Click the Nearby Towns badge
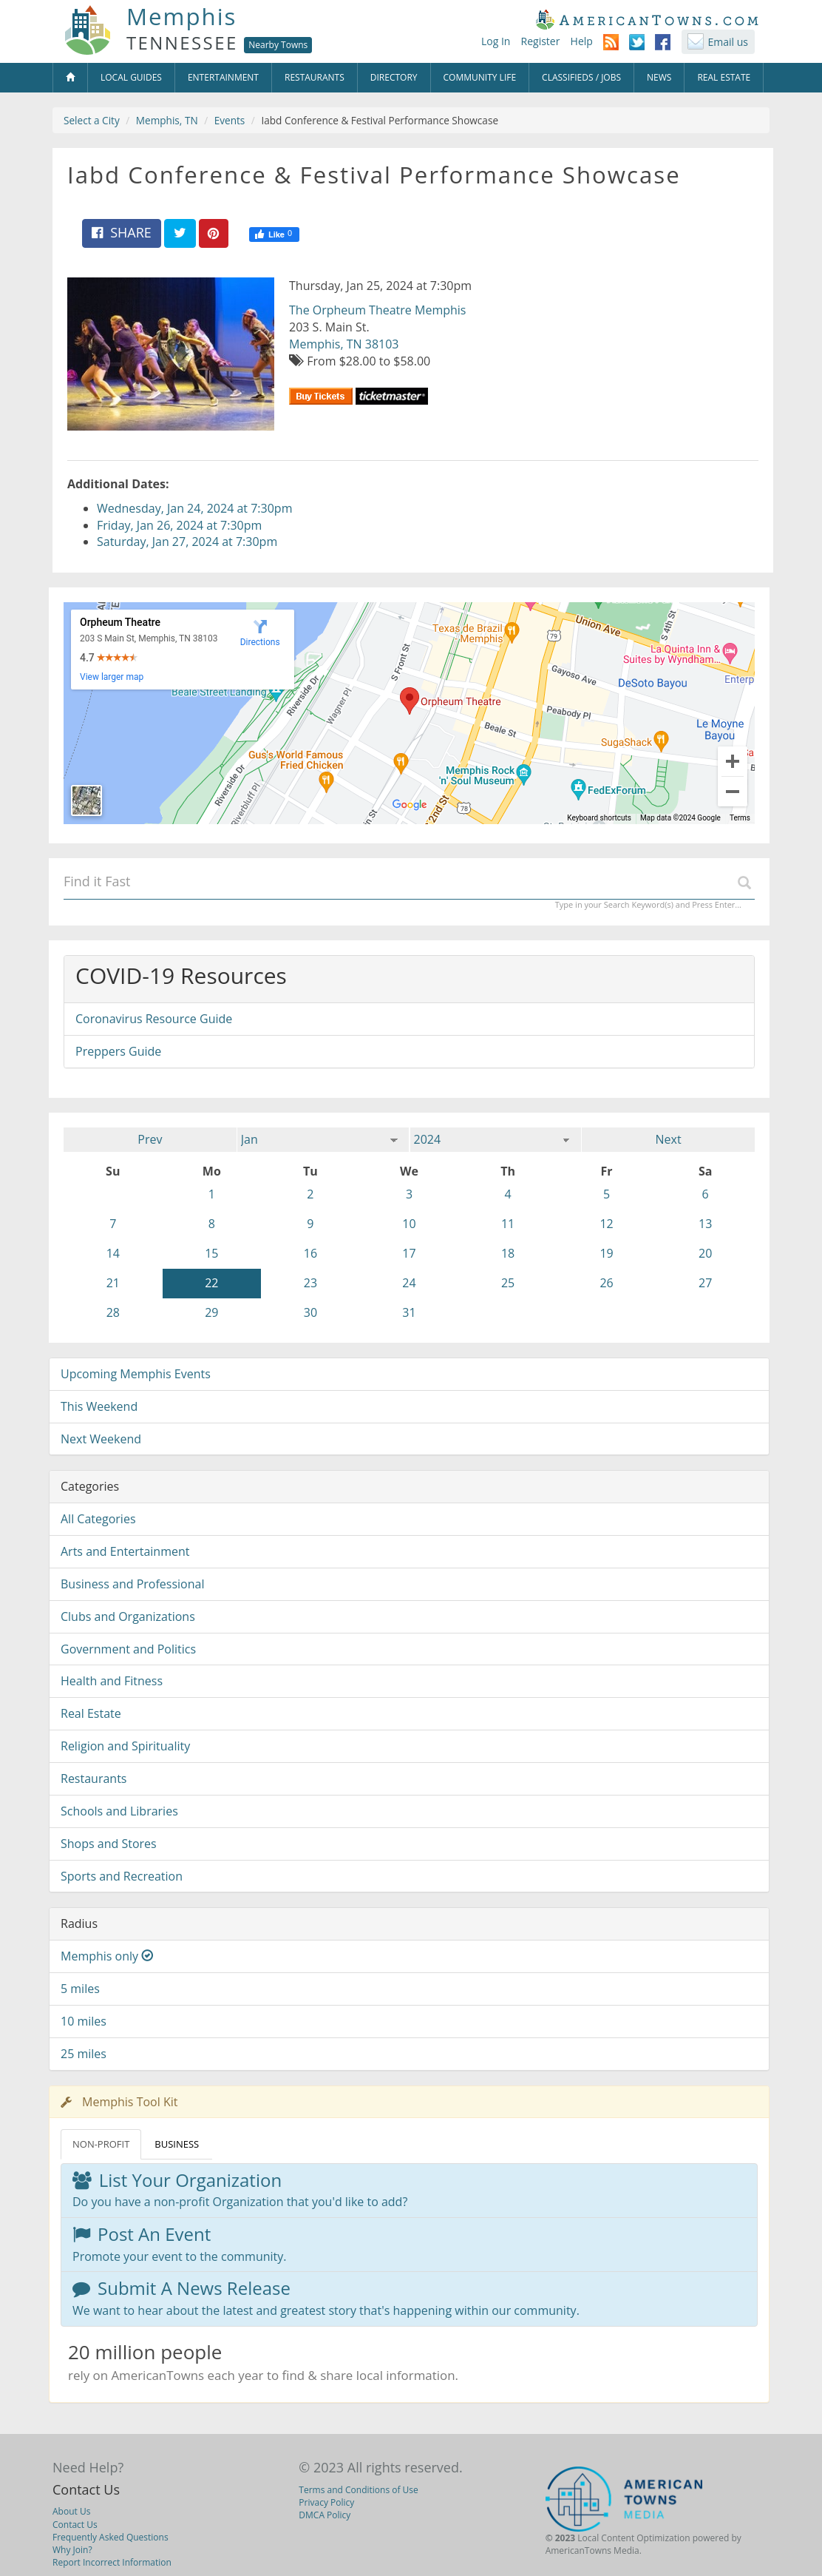 (278, 45)
